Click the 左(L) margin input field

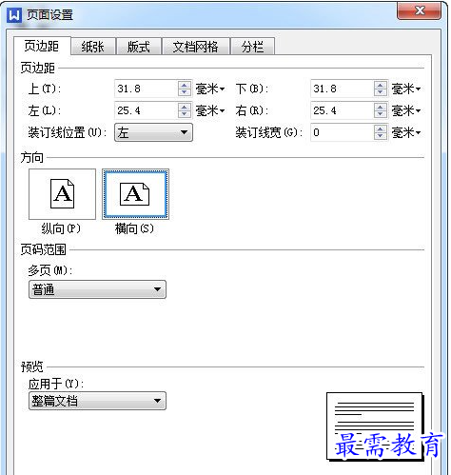click(x=147, y=110)
